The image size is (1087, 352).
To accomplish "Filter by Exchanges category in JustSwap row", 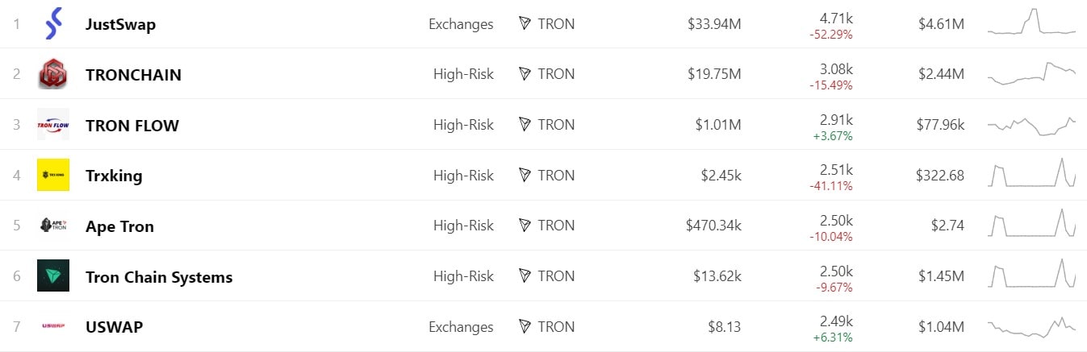I will click(461, 24).
